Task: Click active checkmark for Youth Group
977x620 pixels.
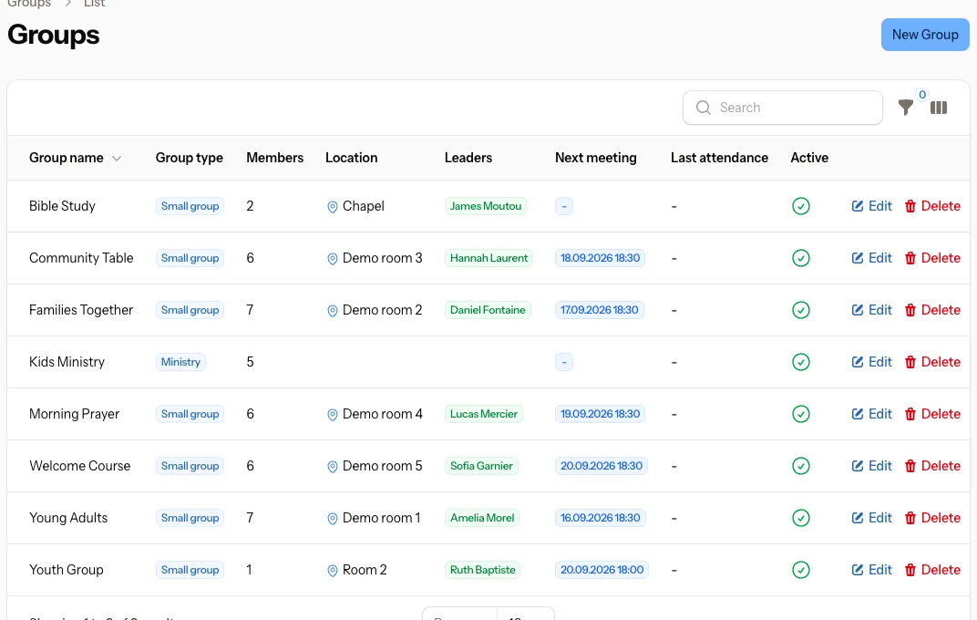Action: click(x=801, y=570)
